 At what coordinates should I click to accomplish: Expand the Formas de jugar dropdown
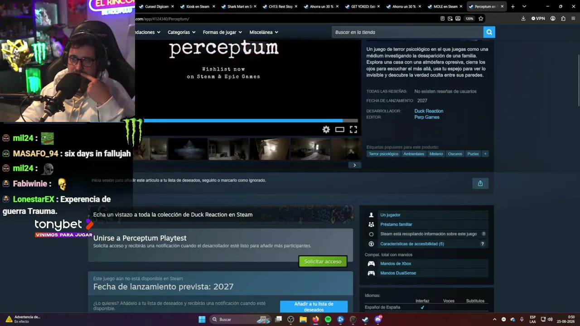pos(222,32)
